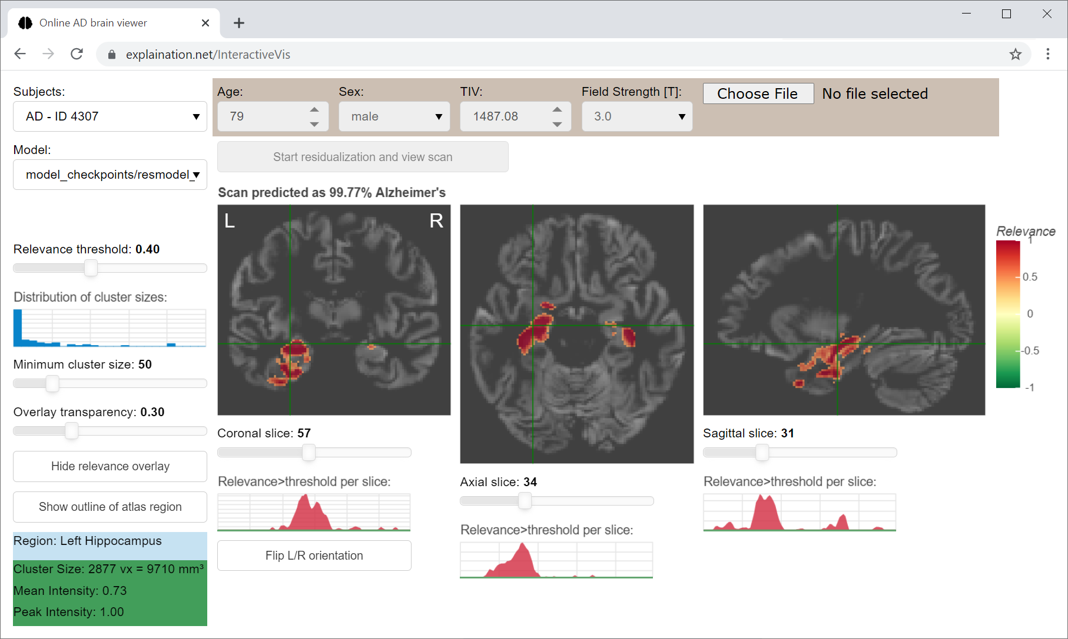Viewport: 1068px width, 639px height.
Task: Open the browser three-dot menu
Action: (x=1048, y=54)
